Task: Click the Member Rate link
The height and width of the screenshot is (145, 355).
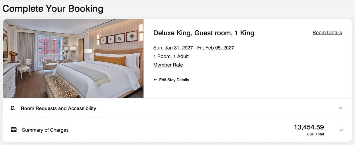Action: [168, 65]
